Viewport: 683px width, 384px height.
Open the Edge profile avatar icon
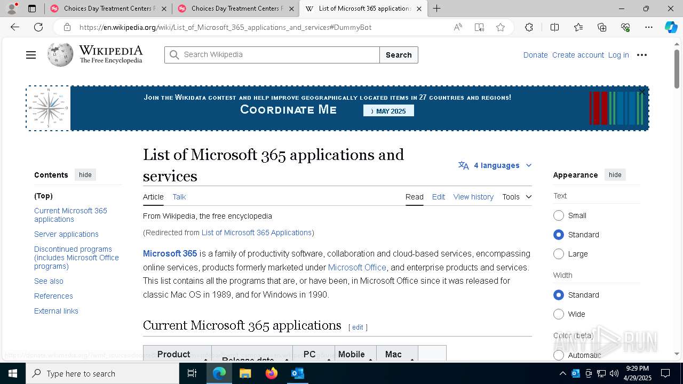point(12,9)
